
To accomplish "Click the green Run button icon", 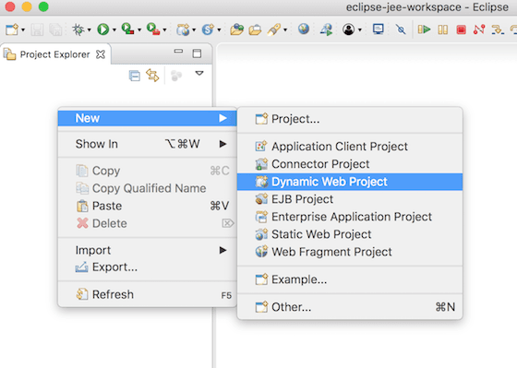I will [x=102, y=30].
